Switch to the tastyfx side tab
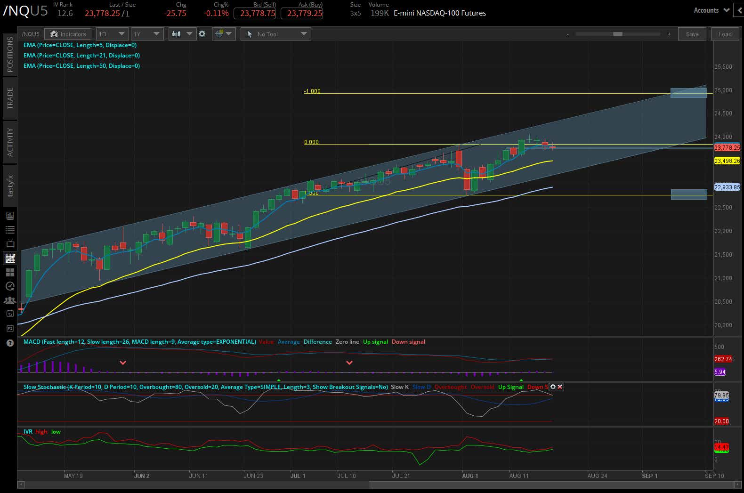The image size is (744, 493). 10,186
